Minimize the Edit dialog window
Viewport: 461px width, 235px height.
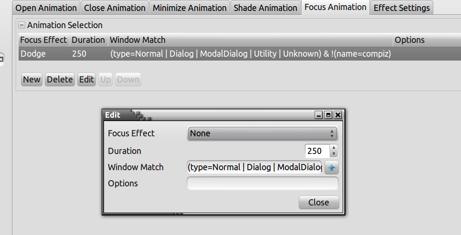click(x=319, y=115)
